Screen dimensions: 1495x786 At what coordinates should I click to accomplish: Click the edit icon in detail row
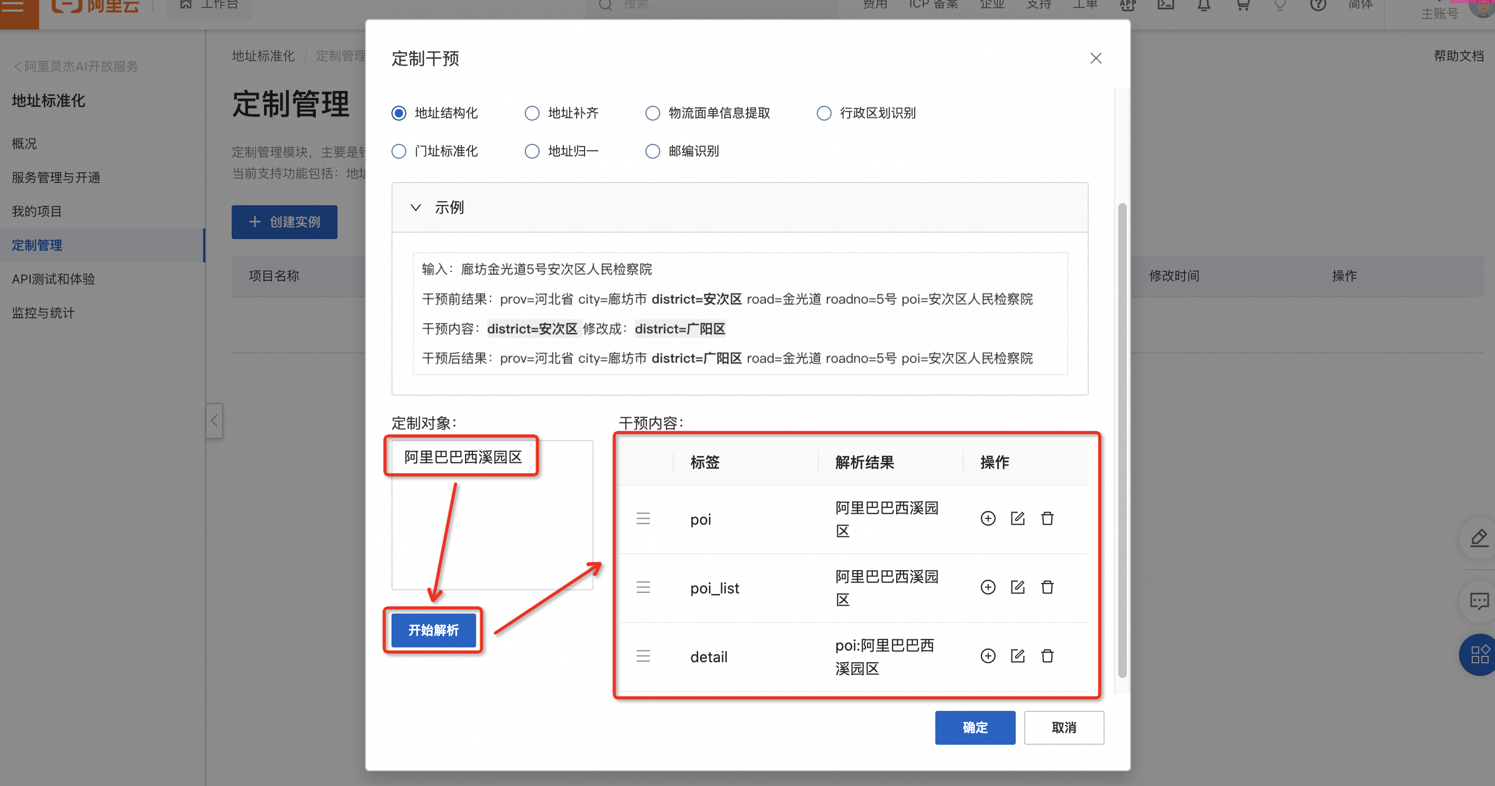[x=1017, y=656]
